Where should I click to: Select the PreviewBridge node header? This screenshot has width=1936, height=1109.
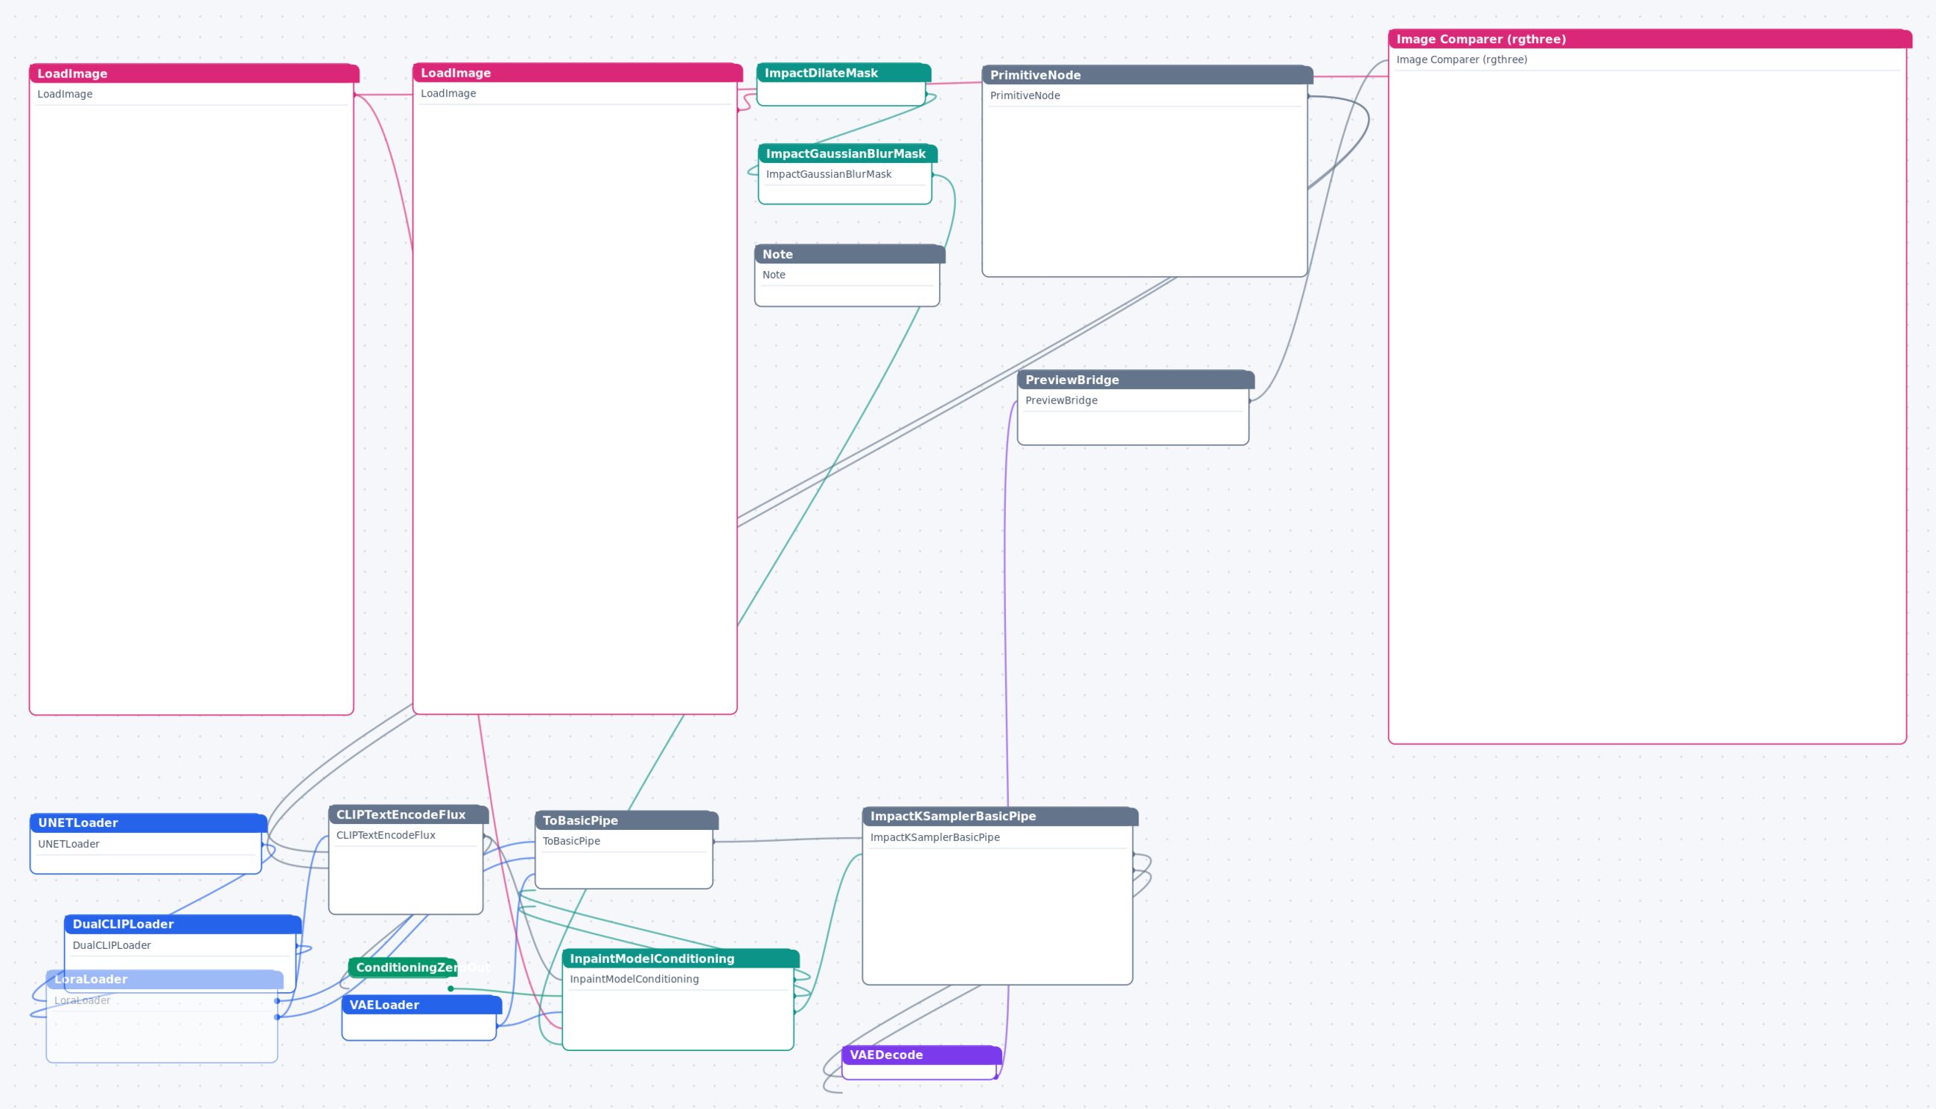click(1136, 380)
